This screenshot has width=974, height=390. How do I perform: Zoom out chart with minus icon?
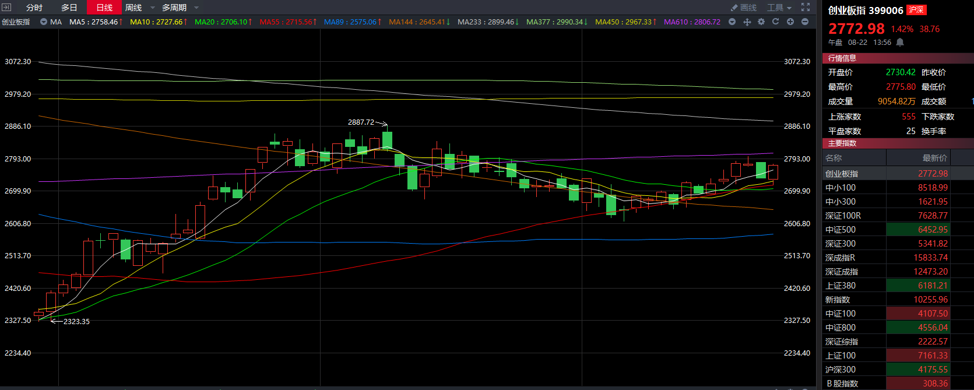[x=805, y=22]
